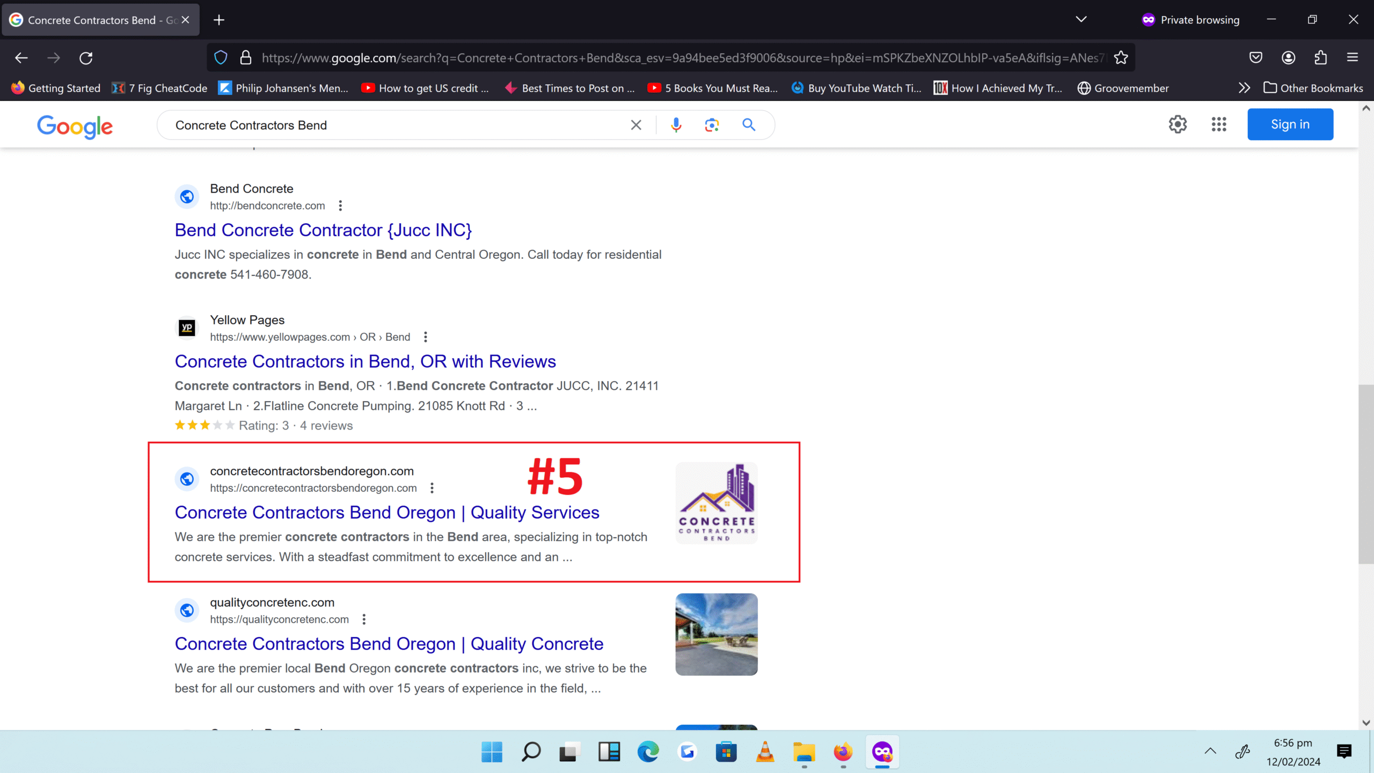Show hidden system tray icons
This screenshot has height=773, width=1374.
[1210, 751]
